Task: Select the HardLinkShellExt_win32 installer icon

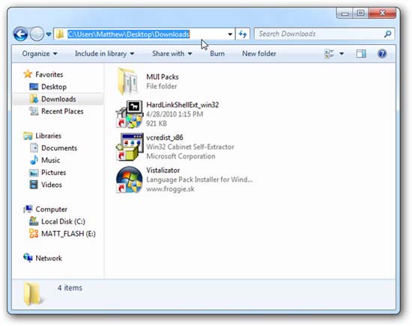Action: (130, 114)
